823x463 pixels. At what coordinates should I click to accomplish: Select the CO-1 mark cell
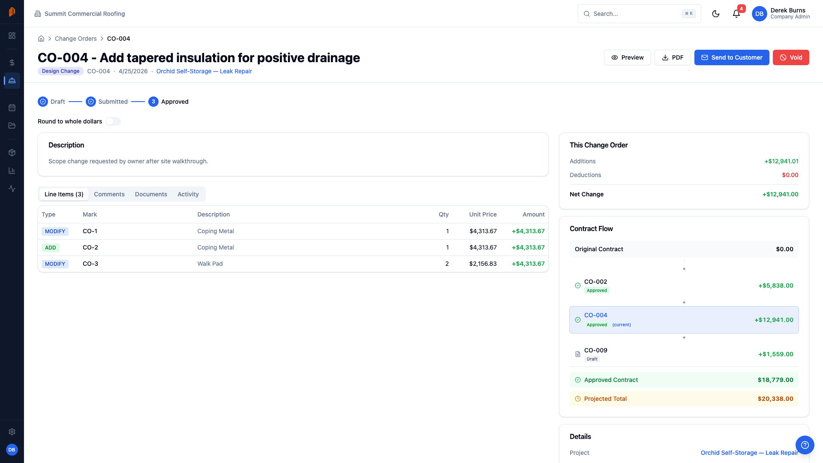pyautogui.click(x=90, y=231)
